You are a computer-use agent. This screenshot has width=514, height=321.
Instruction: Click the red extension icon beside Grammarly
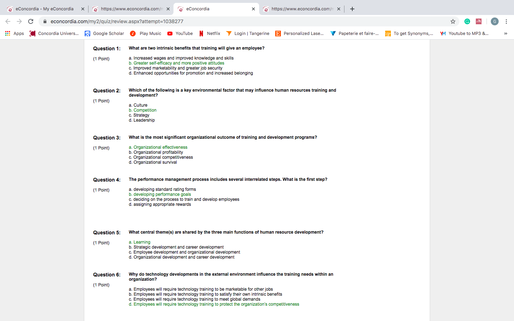(479, 21)
